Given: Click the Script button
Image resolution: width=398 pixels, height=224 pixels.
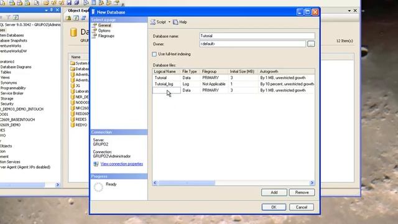Looking at the screenshot, I should click(x=158, y=22).
